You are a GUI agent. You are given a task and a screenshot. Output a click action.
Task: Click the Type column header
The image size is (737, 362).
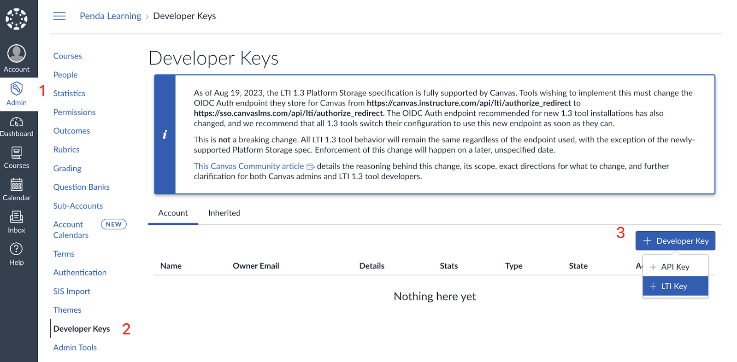[514, 266]
